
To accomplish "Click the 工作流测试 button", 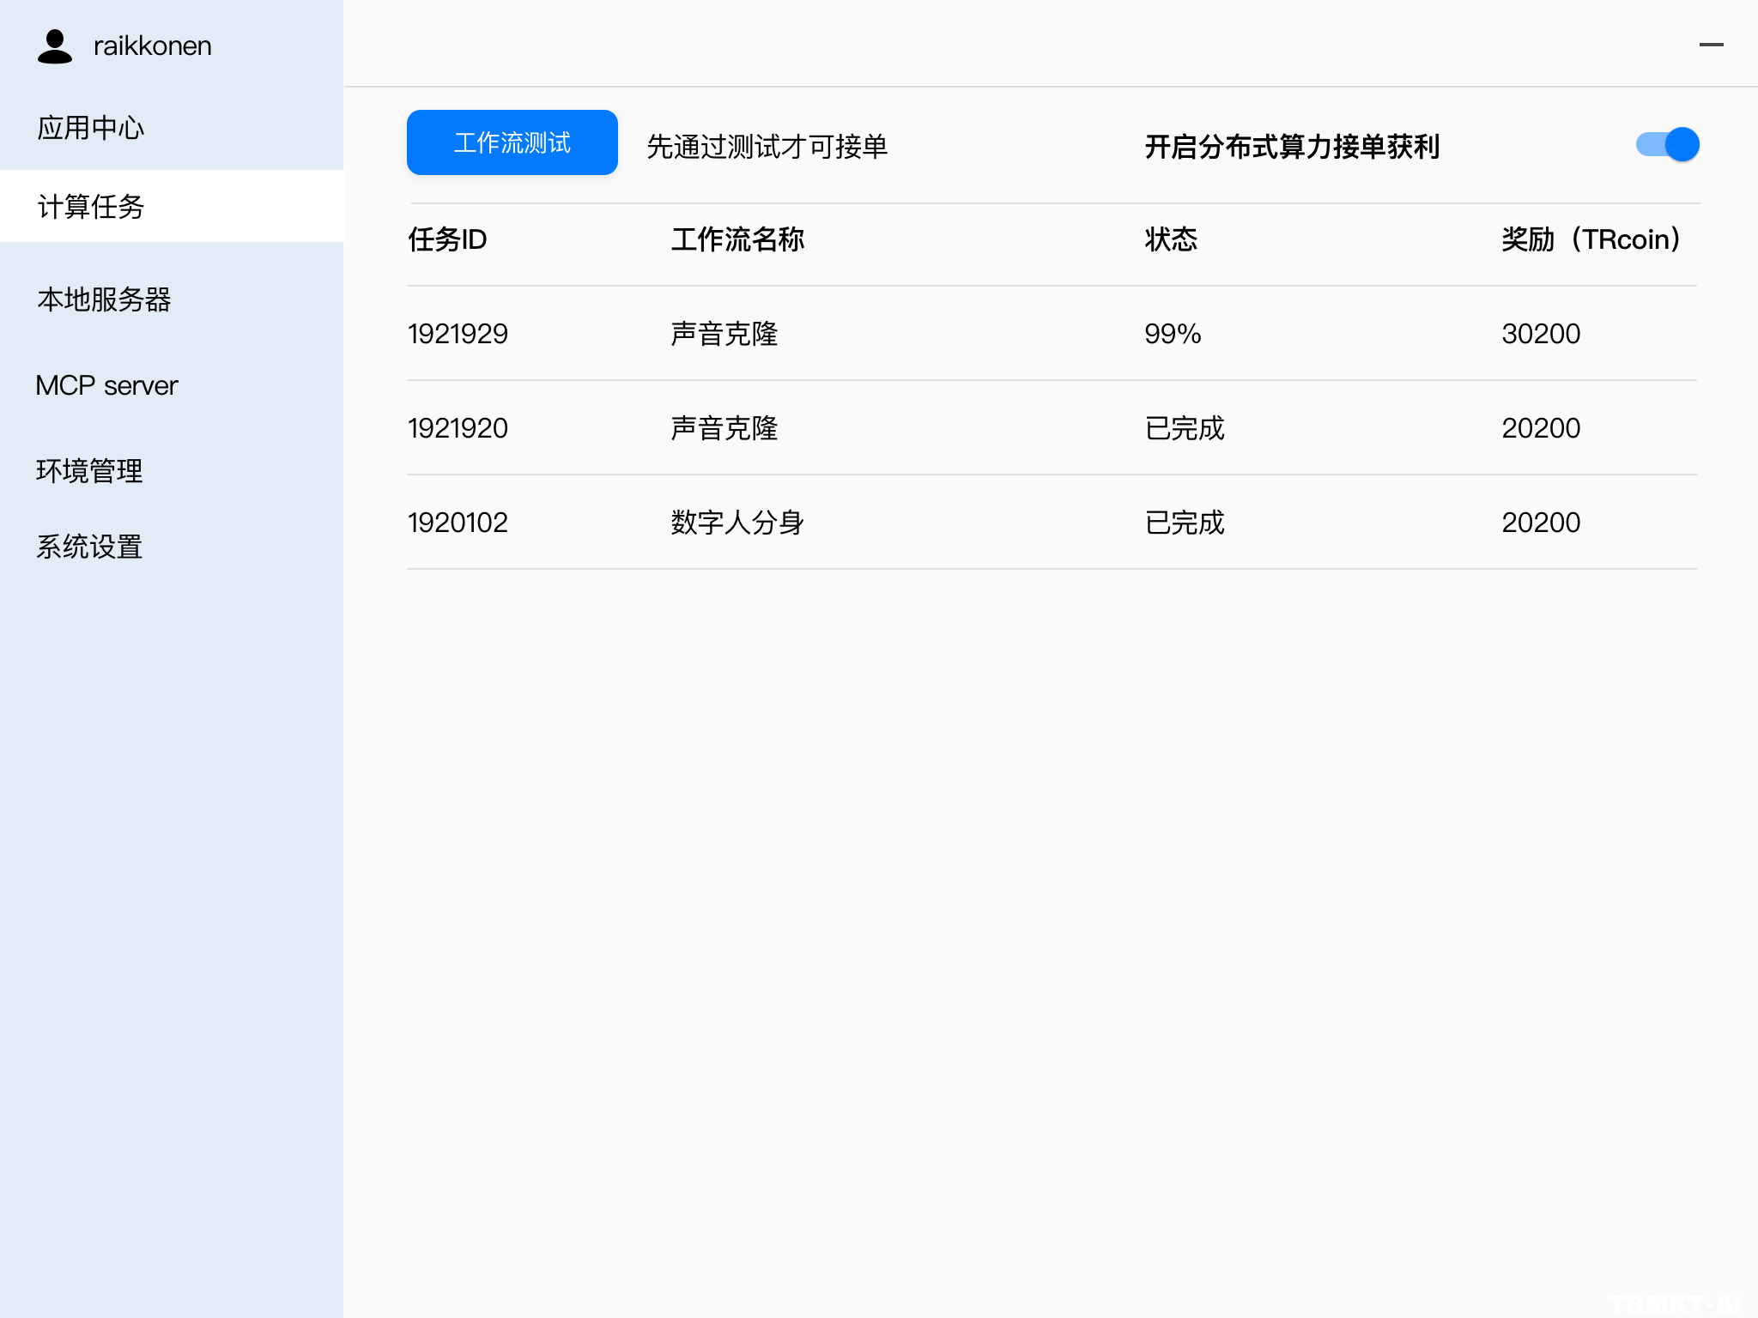I will 512,142.
